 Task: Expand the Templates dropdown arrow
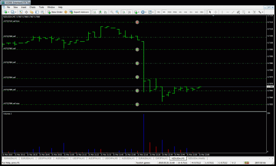pos(153,12)
